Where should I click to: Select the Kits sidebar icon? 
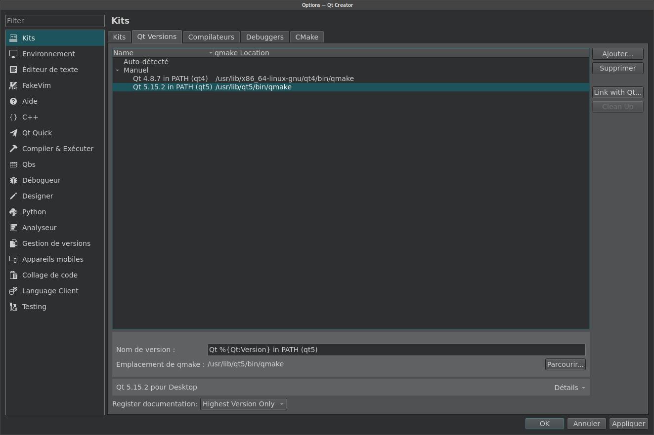(13, 38)
